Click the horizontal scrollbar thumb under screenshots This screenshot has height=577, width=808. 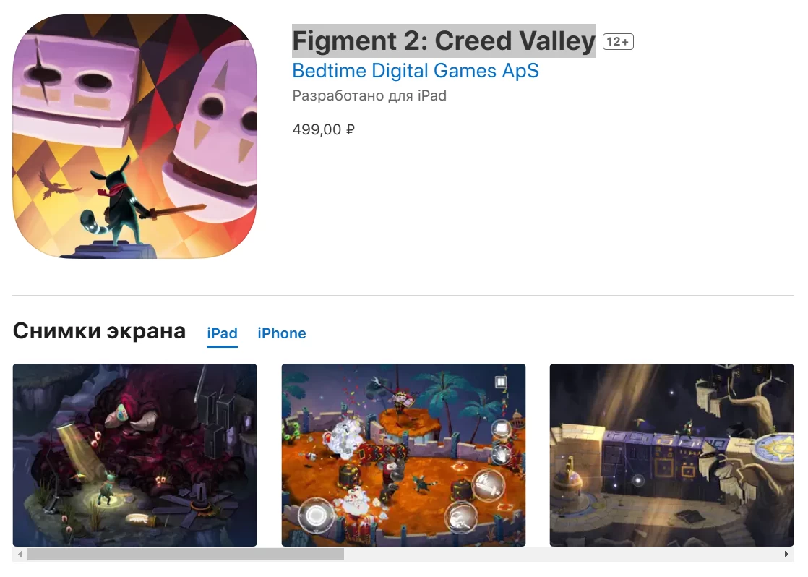point(186,555)
